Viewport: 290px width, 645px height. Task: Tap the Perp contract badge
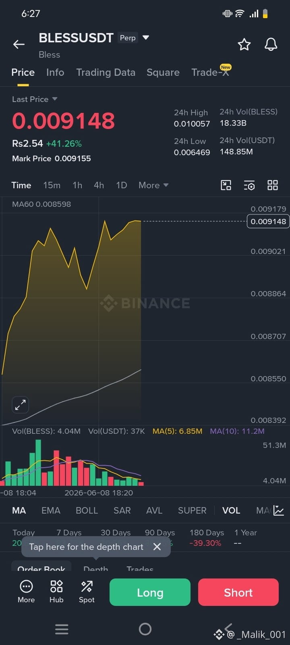click(x=128, y=37)
